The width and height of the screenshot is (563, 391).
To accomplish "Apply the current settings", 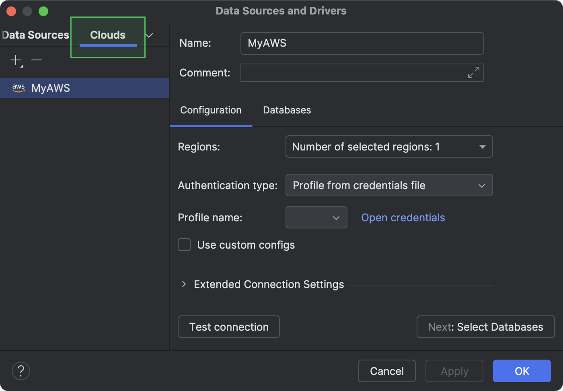I will click(454, 371).
